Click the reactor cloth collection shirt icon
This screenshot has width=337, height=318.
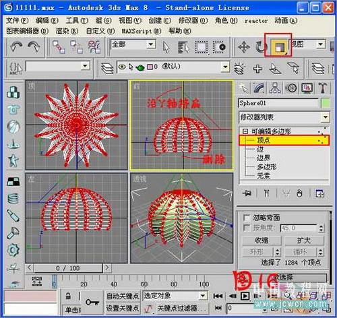pyautogui.click(x=13, y=109)
